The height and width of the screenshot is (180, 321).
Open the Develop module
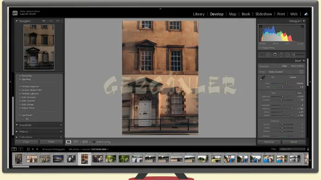tap(217, 14)
